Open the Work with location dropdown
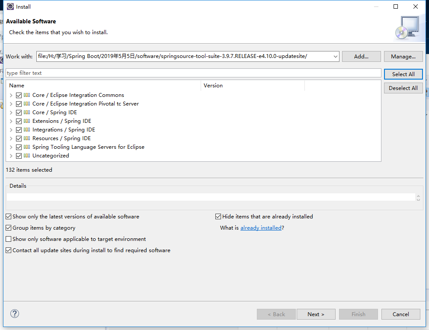The height and width of the screenshot is (330, 429). click(x=335, y=56)
